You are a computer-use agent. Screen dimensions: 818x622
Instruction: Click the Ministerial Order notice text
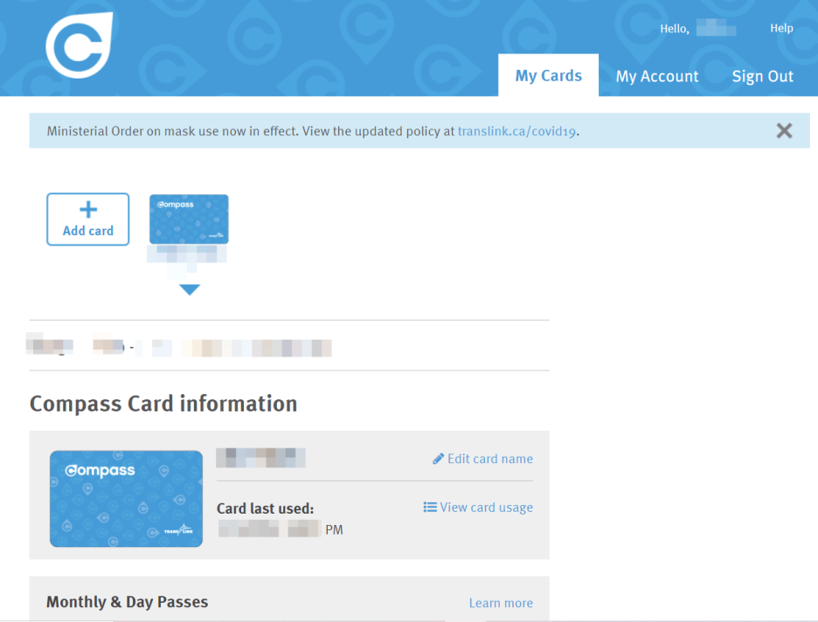tap(313, 131)
